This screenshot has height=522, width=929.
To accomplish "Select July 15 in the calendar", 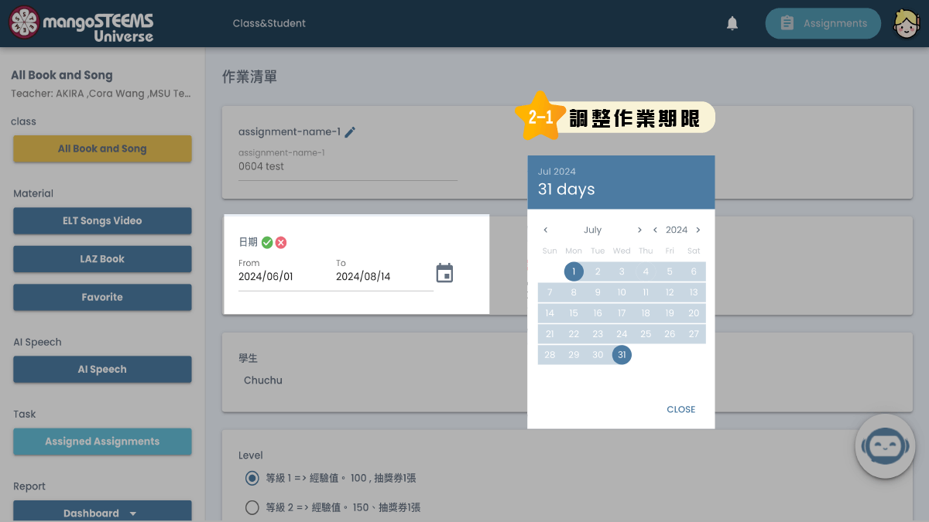I will tap(574, 313).
